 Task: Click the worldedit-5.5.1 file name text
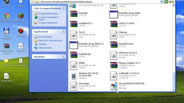pos(86,23)
